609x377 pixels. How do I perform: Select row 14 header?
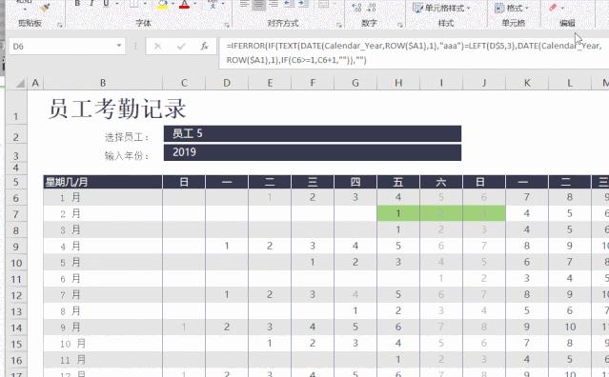(x=16, y=327)
